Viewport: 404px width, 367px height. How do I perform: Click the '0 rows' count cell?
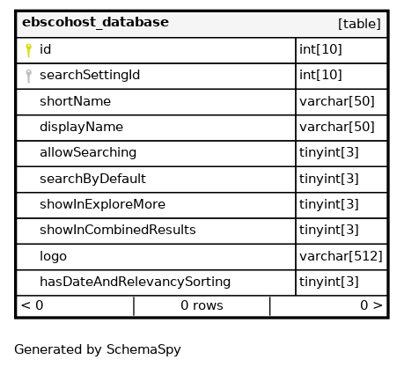click(202, 306)
